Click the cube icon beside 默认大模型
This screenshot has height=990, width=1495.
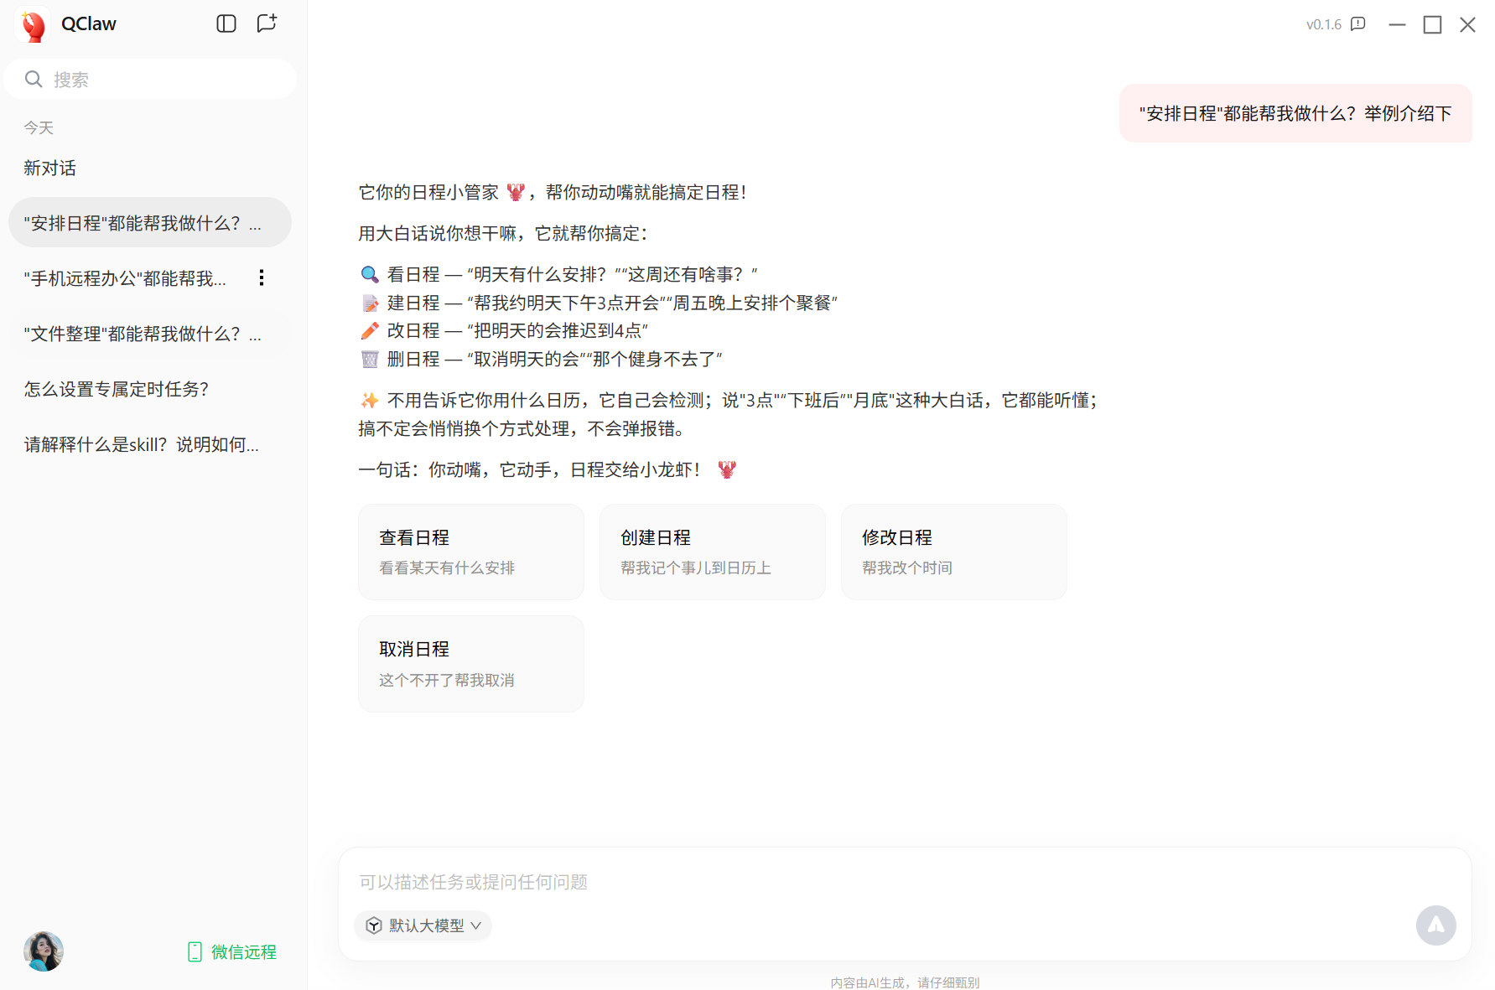click(374, 925)
